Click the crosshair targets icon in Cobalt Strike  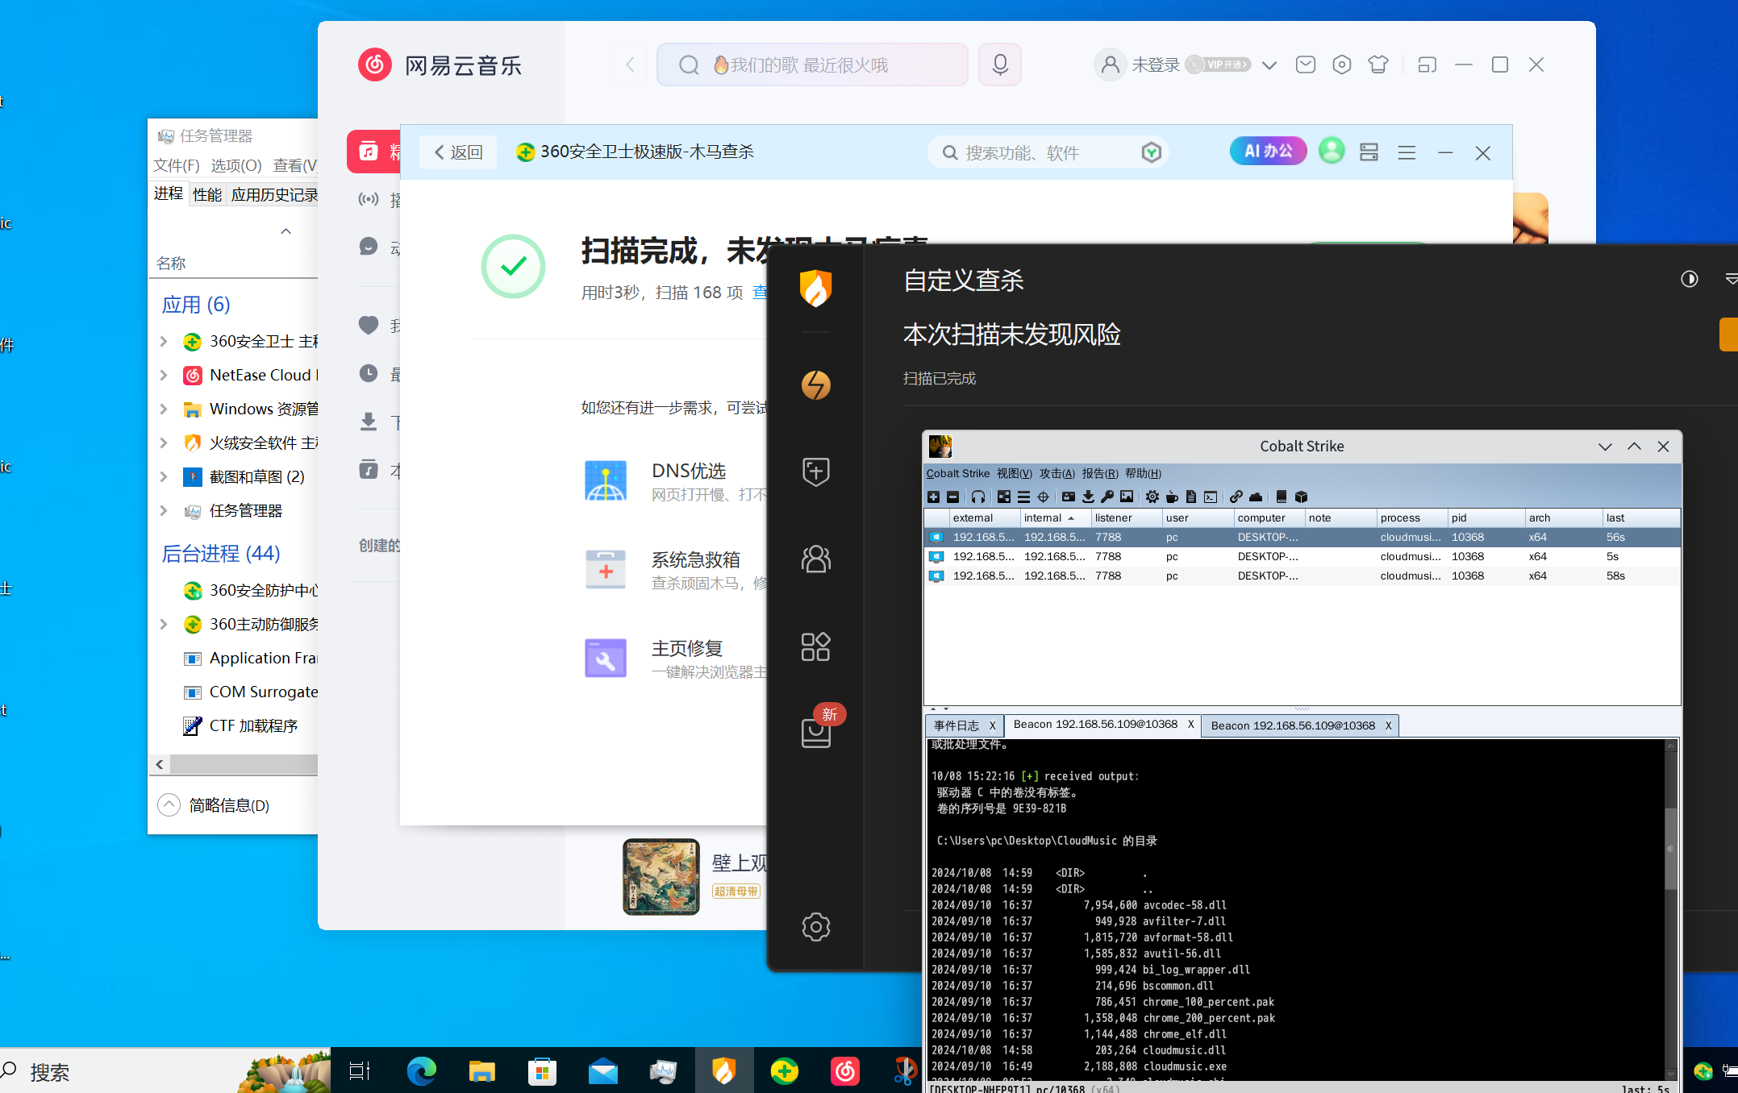click(1043, 497)
